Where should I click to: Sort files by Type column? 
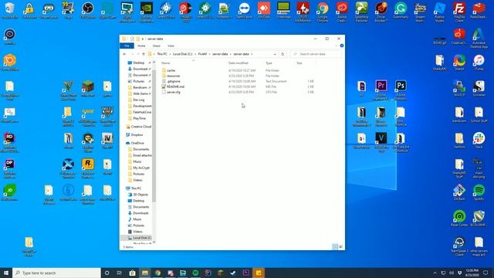click(269, 63)
